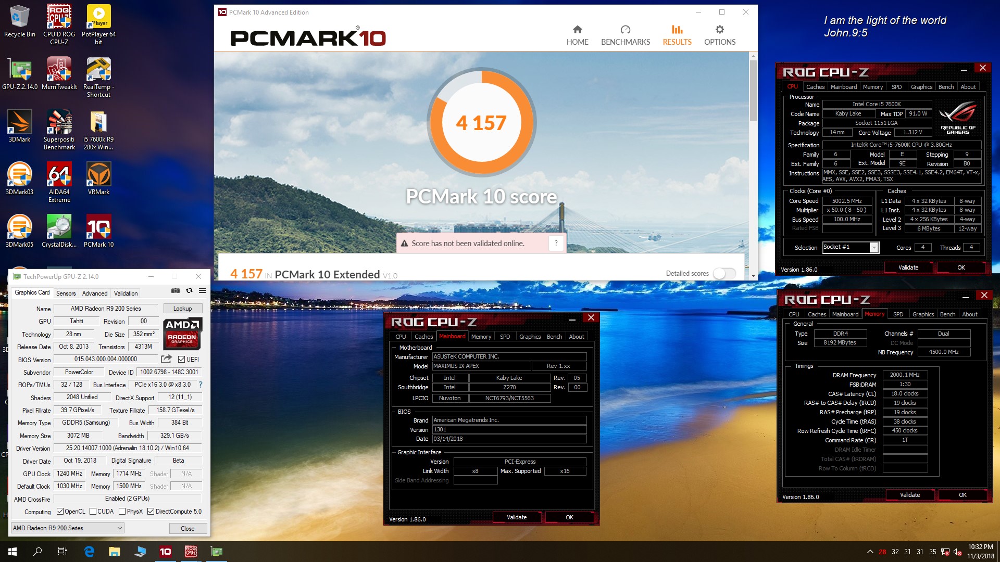Open PCMark 10 desktop shortcut
This screenshot has height=562, width=1000.
pos(98,232)
